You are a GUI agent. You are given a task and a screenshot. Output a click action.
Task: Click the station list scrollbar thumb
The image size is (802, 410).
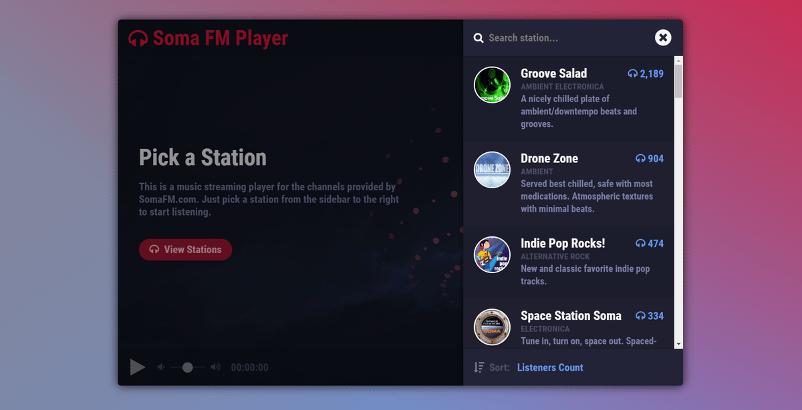click(678, 81)
